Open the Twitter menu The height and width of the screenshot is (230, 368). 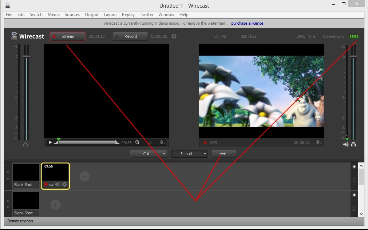click(146, 15)
